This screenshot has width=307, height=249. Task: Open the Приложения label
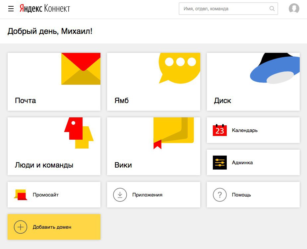[x=148, y=195]
